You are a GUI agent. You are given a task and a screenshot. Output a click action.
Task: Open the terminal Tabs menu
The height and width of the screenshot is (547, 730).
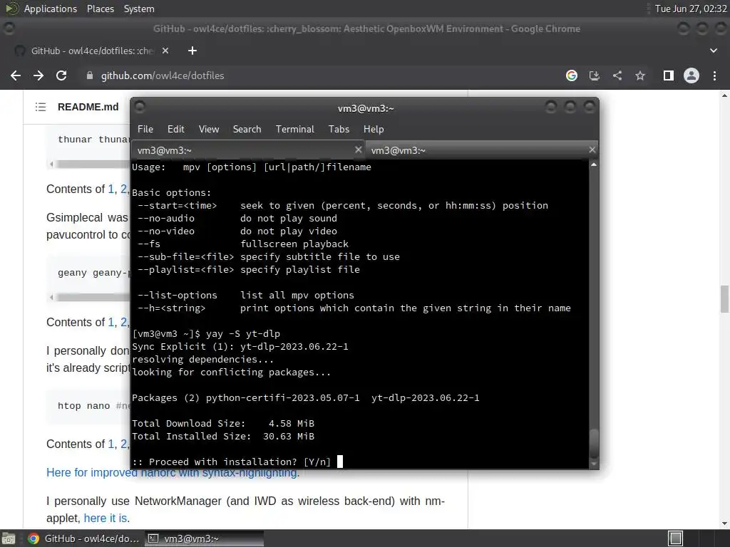pos(339,130)
